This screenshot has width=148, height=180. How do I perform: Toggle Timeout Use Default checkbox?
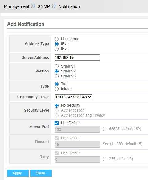pyautogui.click(x=56, y=138)
